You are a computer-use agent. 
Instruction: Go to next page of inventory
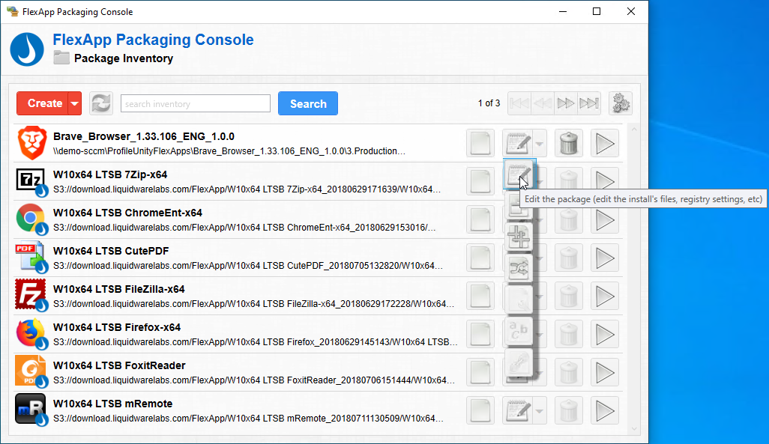(566, 103)
